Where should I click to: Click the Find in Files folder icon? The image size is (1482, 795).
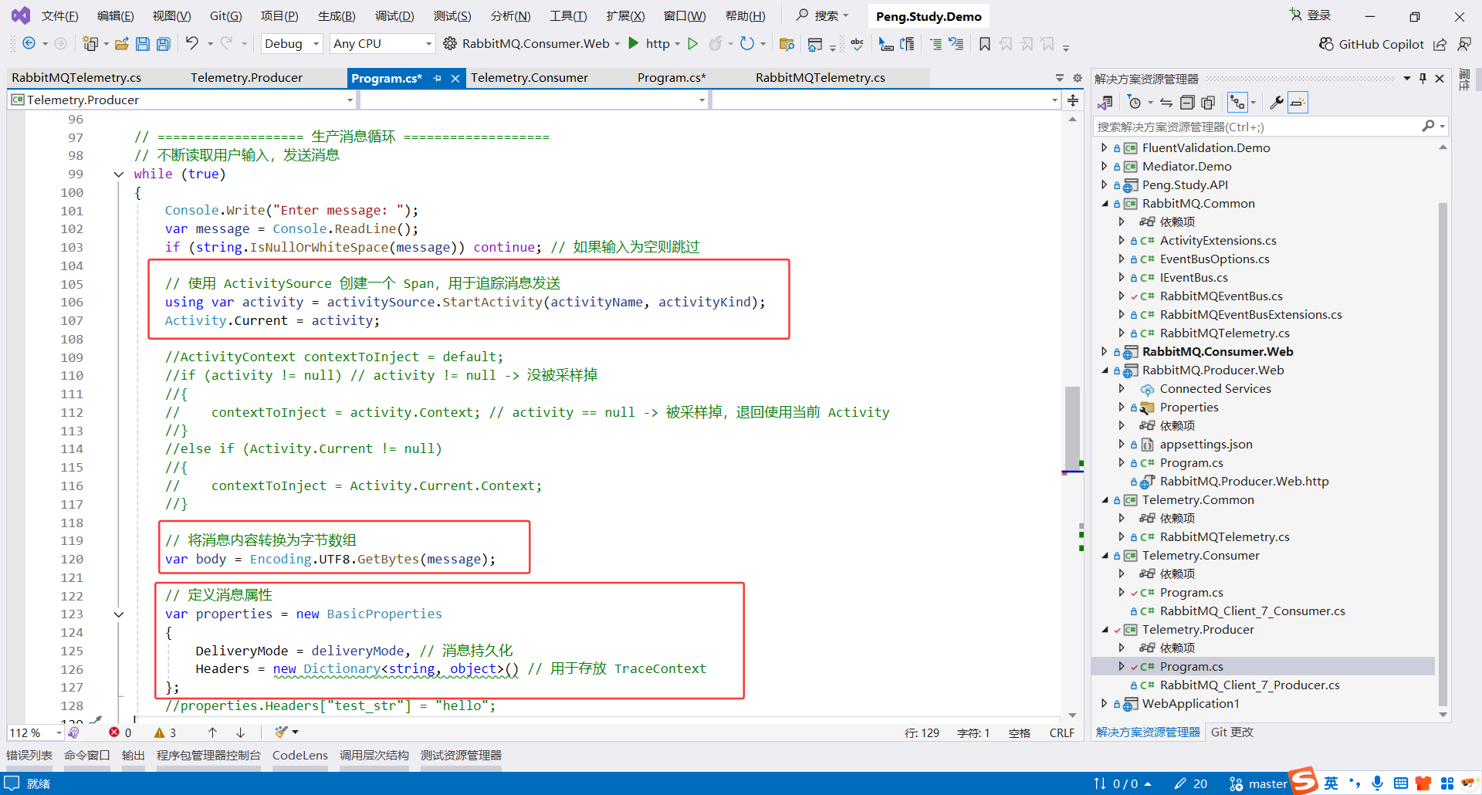coord(787,44)
